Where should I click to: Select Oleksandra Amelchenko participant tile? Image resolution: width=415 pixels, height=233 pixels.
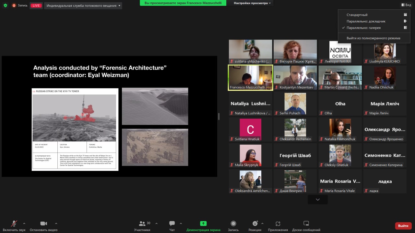tap(250, 181)
